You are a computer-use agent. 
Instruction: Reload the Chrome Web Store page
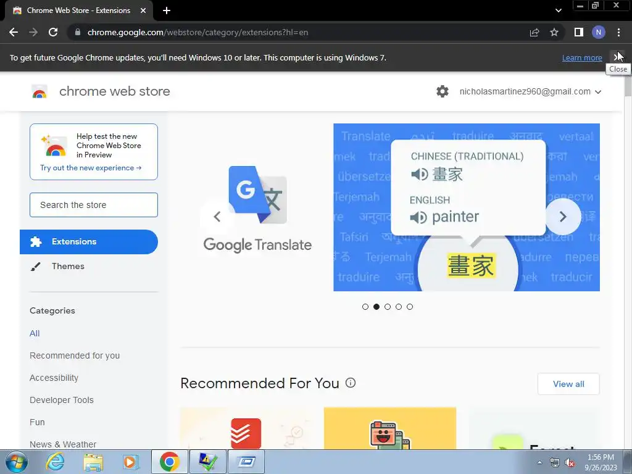click(x=53, y=32)
